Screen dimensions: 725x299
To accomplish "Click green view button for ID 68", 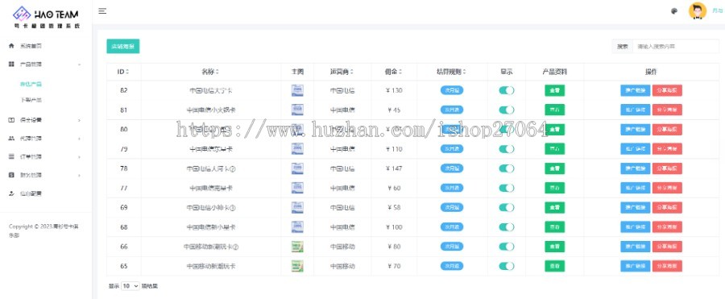I will pyautogui.click(x=554, y=226).
